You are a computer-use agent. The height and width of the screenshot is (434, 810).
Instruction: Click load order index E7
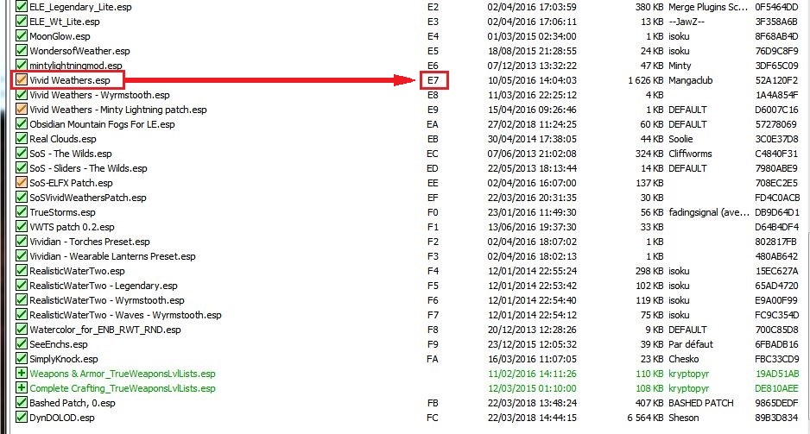(433, 80)
